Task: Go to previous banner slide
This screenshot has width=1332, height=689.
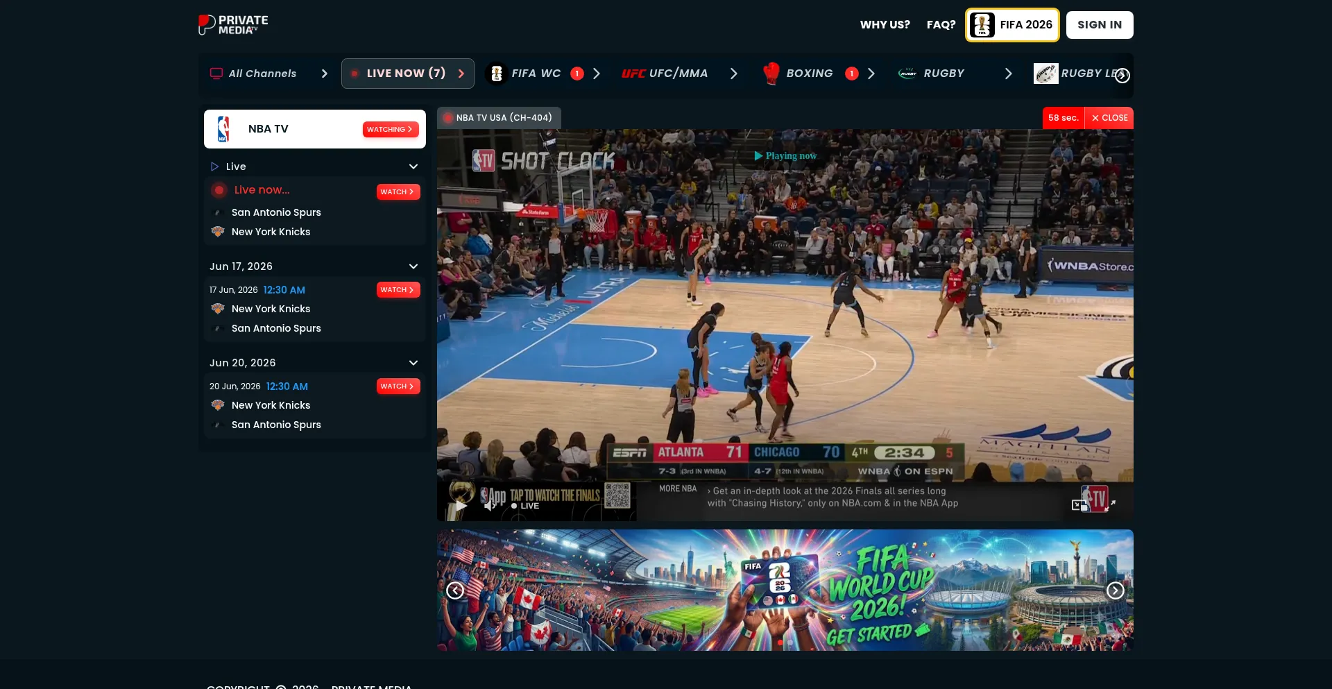Action: (455, 590)
